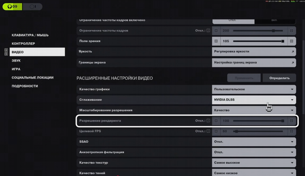
Task: Click the info icon next to Разрешение рендеринга Откл.
Action: point(208,120)
